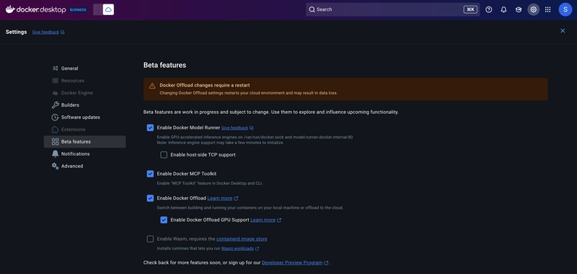This screenshot has height=274, width=577.
Task: Click external-link icon after Model Runner feedback
Action: coord(251,128)
